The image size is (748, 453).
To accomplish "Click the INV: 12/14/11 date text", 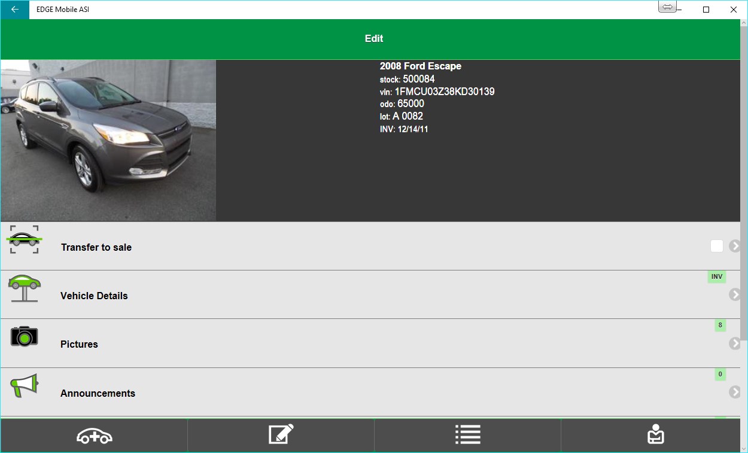I will point(404,129).
